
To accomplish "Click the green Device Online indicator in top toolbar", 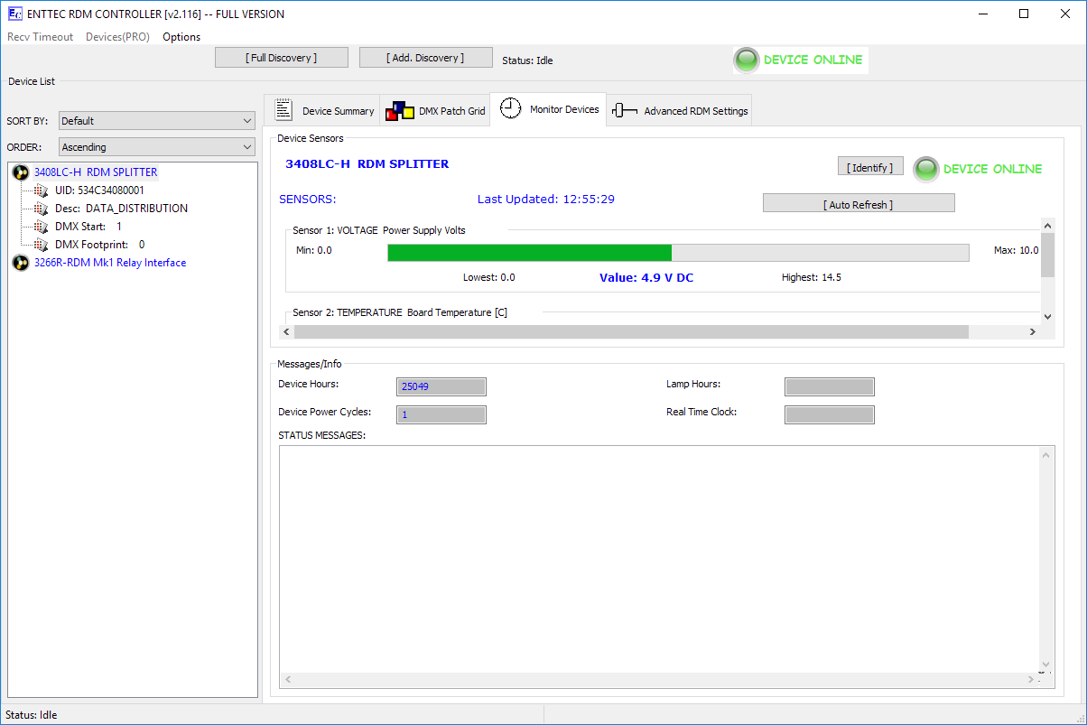I will [x=747, y=60].
